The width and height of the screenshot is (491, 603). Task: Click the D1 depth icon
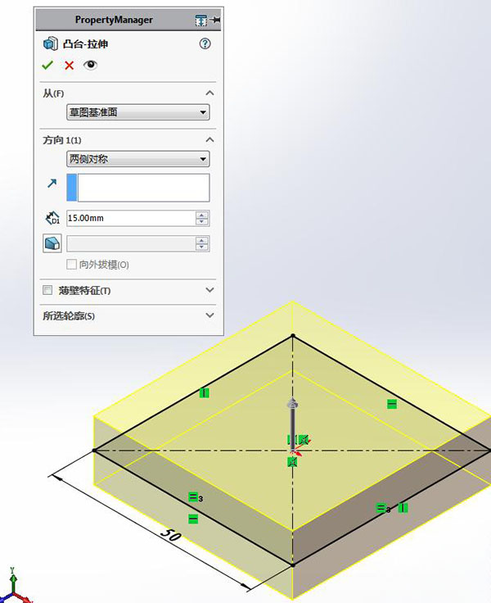point(52,218)
